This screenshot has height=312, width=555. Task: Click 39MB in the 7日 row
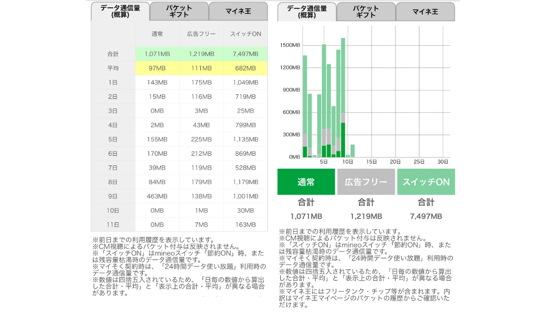point(157,168)
